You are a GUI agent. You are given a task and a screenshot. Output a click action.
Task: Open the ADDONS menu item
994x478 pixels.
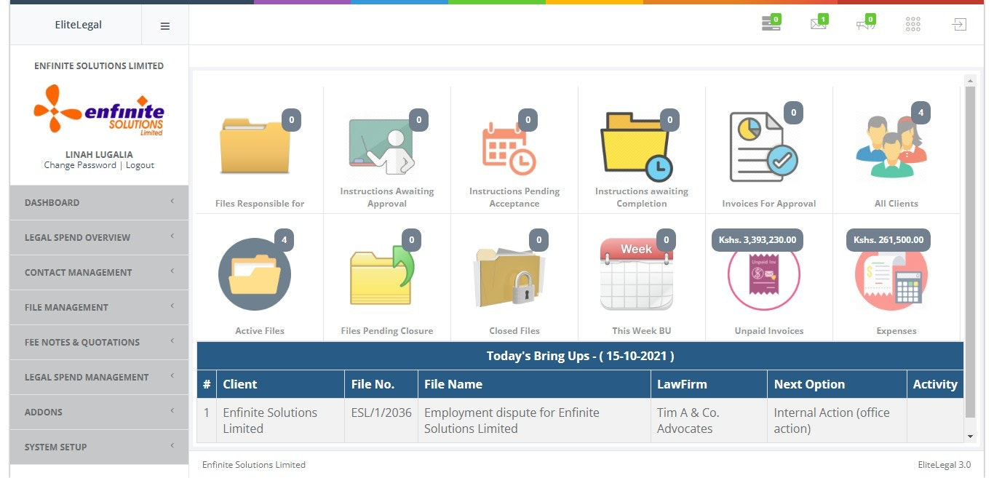click(x=99, y=412)
